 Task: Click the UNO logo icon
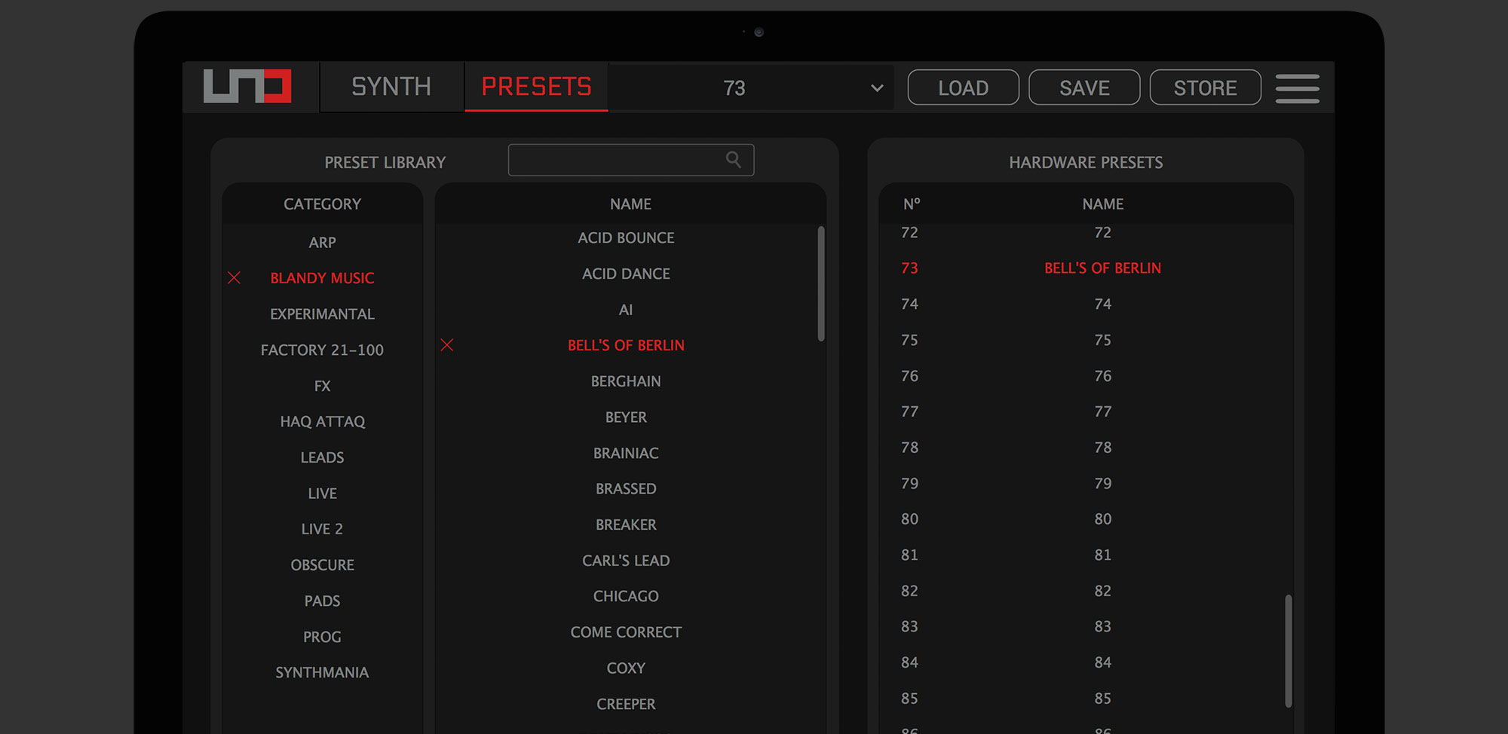click(x=247, y=87)
